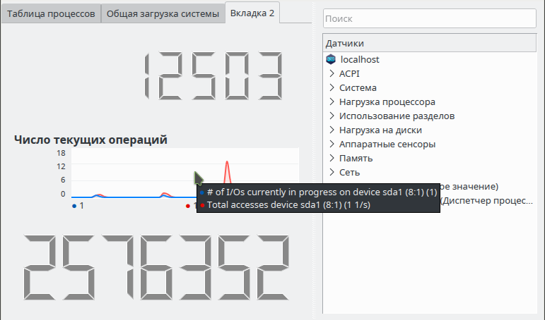Expand the ACPI sensor group
Screen dimensions: 545x320
point(332,73)
